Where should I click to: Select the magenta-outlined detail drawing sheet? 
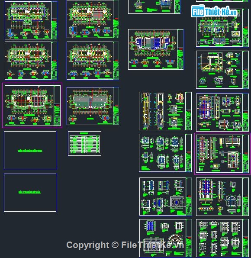point(222,154)
